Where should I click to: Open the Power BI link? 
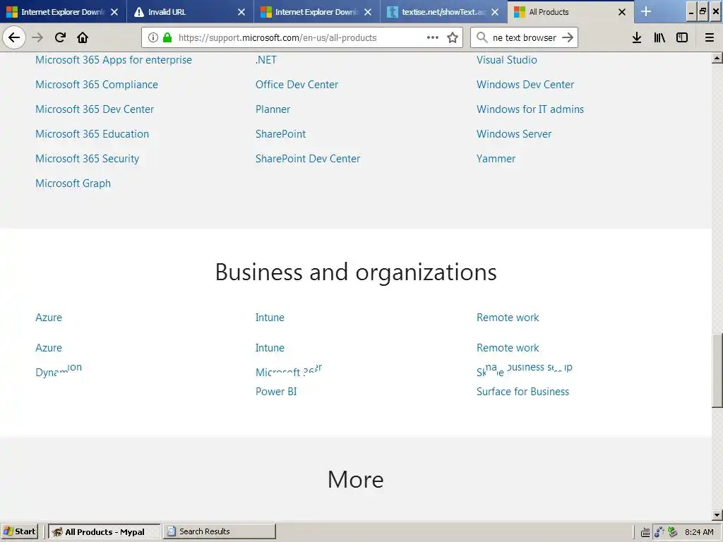(276, 391)
